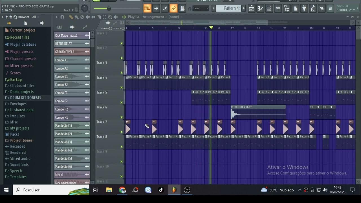Choose the Select marquee tool in playlist
This screenshot has width=361, height=203.
(x=104, y=17)
